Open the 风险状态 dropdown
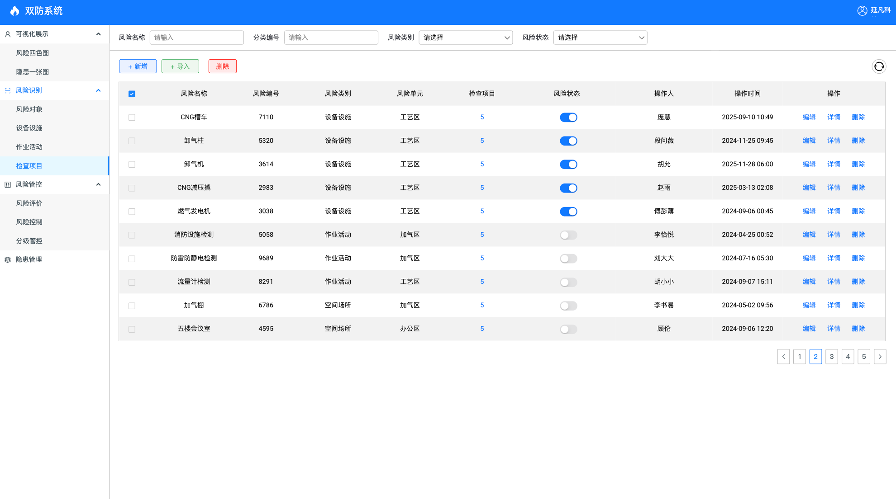The image size is (896, 499). (600, 38)
